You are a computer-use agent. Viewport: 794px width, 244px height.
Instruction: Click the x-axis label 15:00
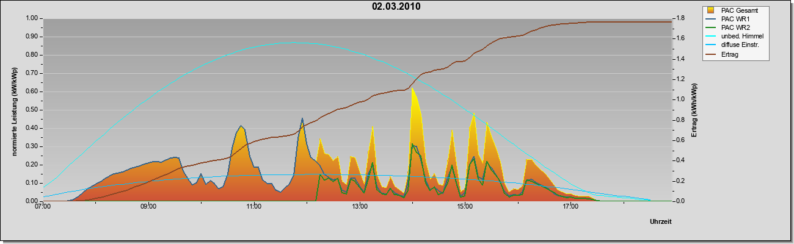coord(465,207)
